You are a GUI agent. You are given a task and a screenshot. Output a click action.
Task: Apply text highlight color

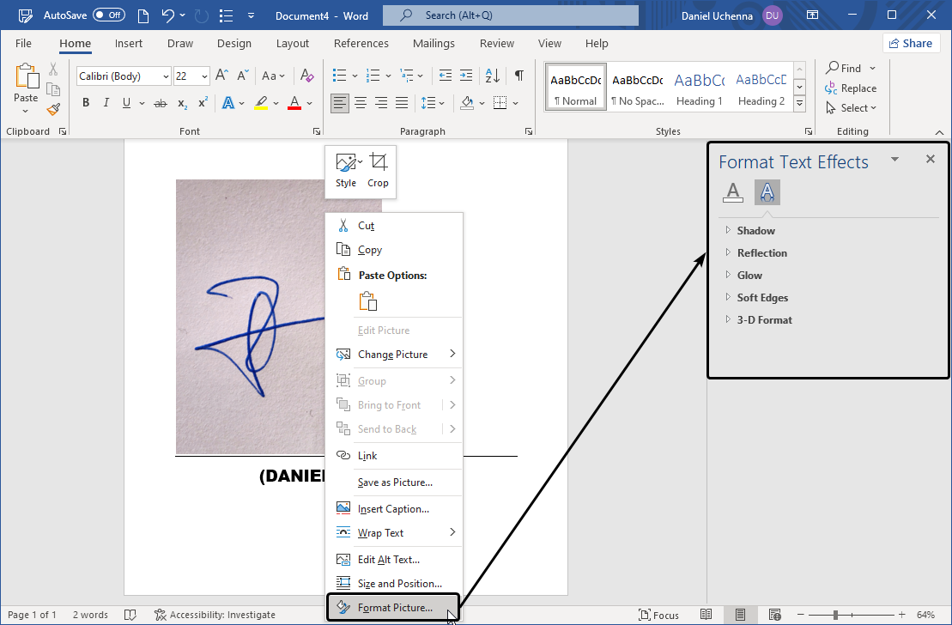pyautogui.click(x=261, y=102)
